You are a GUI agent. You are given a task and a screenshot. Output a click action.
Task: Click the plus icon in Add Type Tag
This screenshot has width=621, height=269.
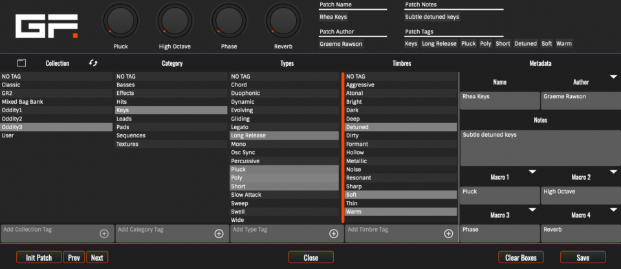tap(334, 234)
